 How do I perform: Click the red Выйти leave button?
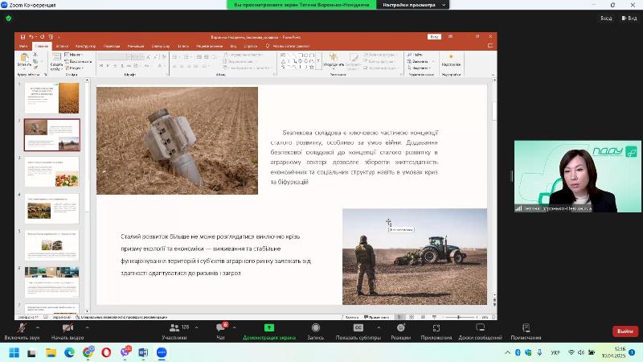(x=625, y=331)
